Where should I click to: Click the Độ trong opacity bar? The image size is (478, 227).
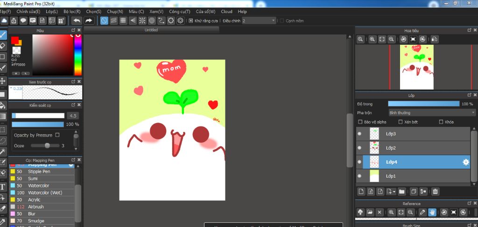[424, 104]
